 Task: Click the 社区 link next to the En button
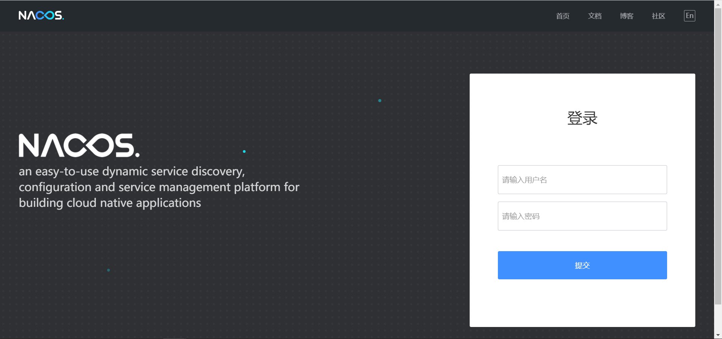point(658,16)
